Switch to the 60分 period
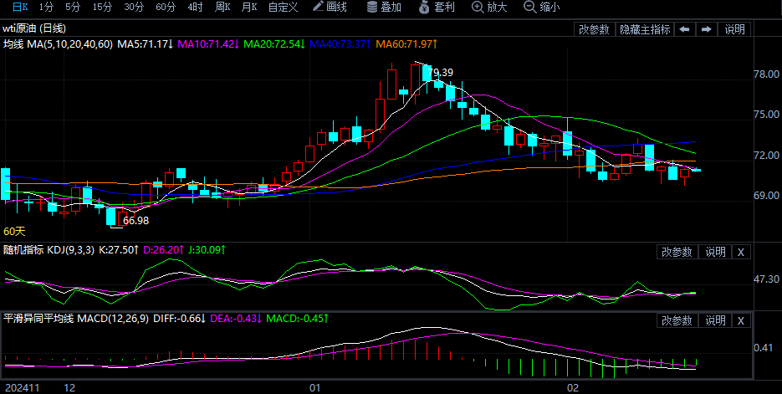 [x=166, y=8]
